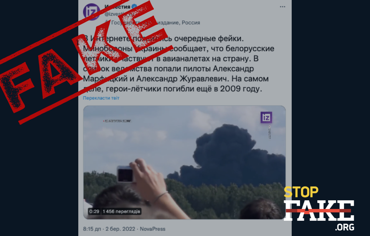Click the flag icon beside the state media label
370x236 pixels.
point(107,23)
